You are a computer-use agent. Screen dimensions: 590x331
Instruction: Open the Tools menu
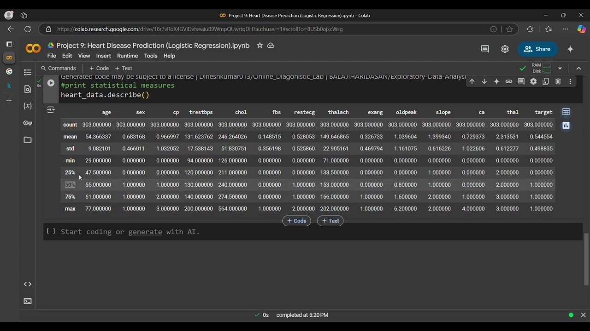[x=151, y=56]
